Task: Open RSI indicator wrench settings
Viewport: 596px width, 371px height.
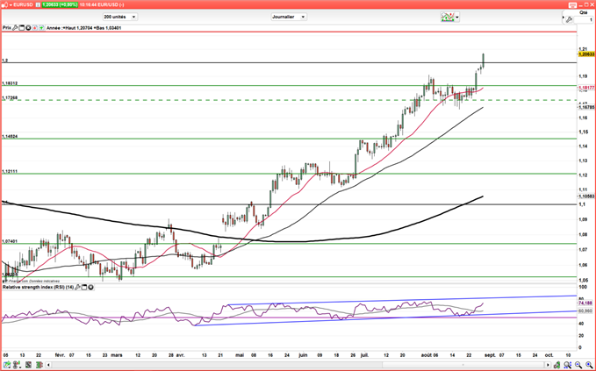Action: [77, 288]
